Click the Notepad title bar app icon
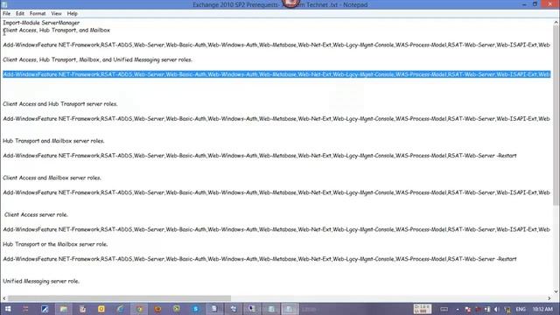 coord(4,4)
